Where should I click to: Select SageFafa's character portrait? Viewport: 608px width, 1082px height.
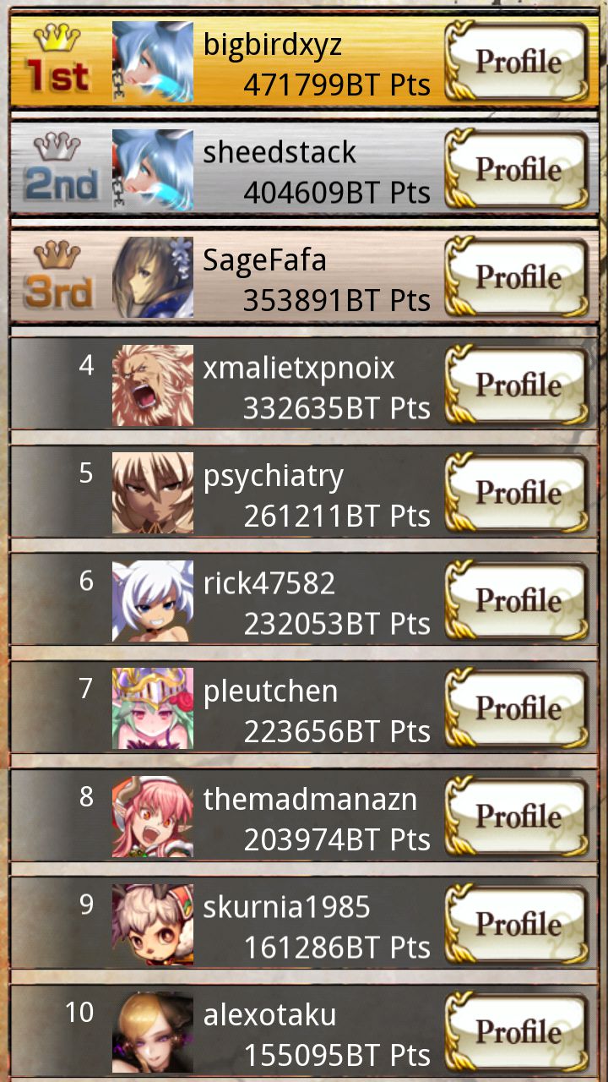pyautogui.click(x=153, y=277)
